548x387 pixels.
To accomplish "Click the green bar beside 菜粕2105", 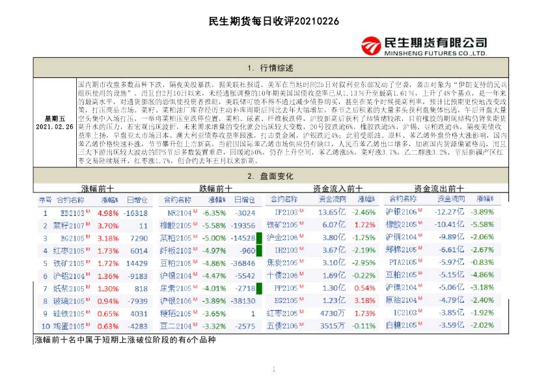I will pos(258,239).
